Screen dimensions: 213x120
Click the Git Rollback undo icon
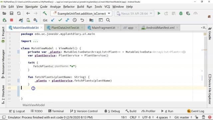(82, 20)
